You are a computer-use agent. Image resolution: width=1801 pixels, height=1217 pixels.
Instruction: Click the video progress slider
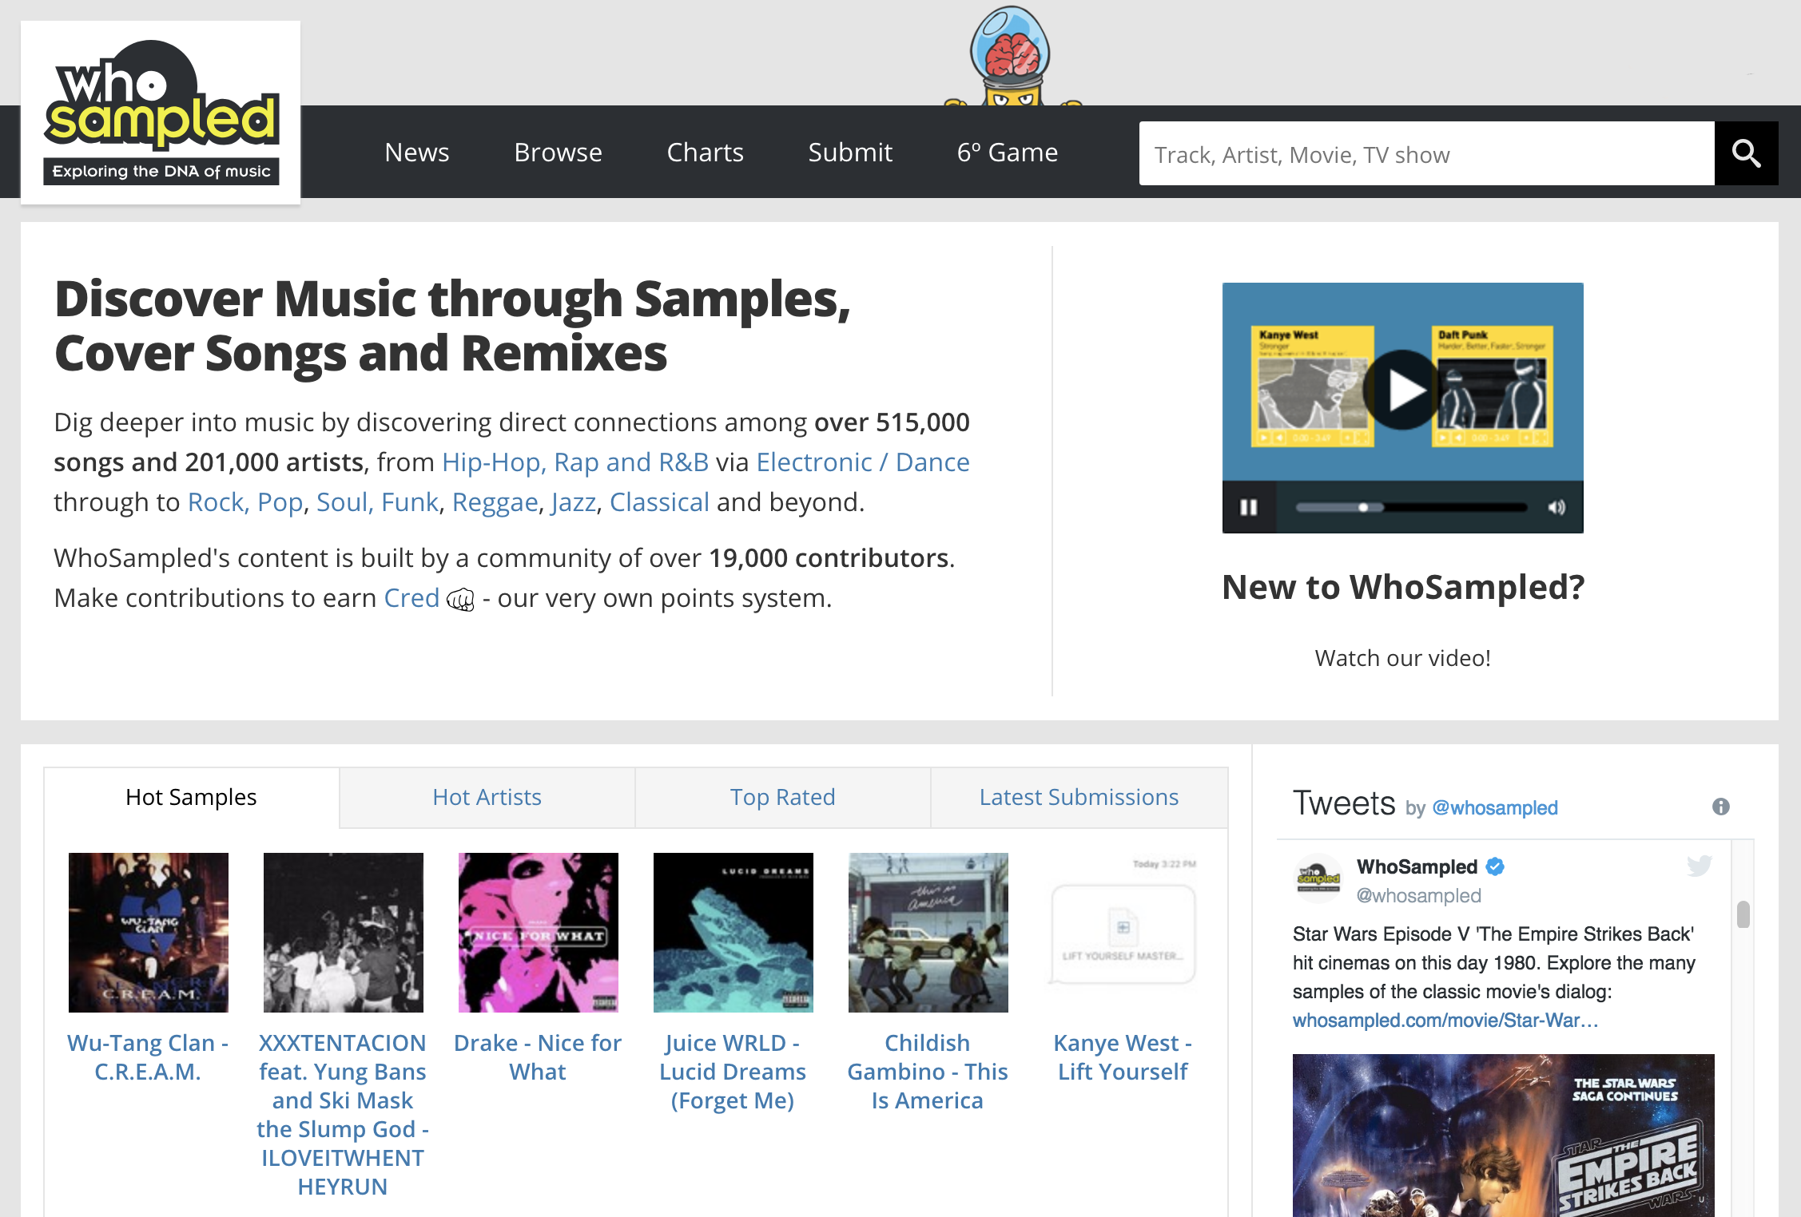[1410, 507]
